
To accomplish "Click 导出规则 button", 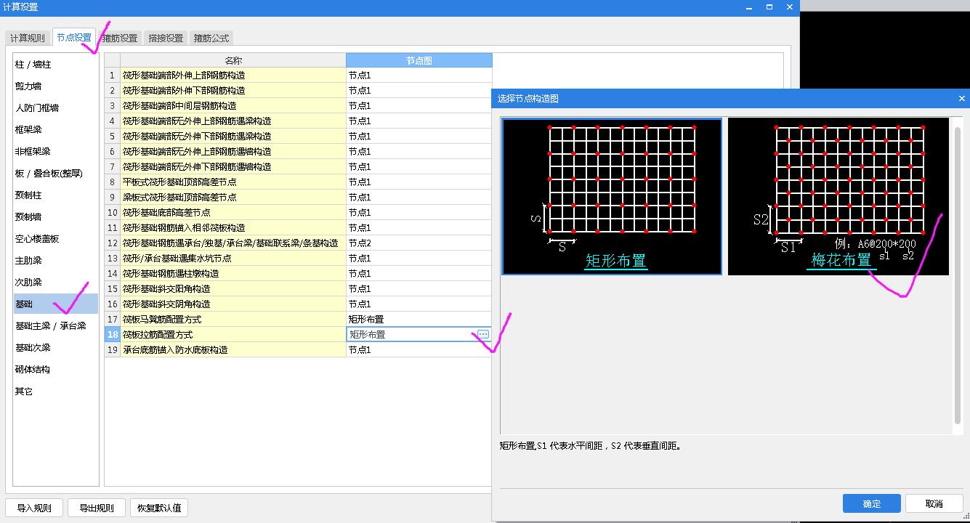I will click(x=97, y=508).
